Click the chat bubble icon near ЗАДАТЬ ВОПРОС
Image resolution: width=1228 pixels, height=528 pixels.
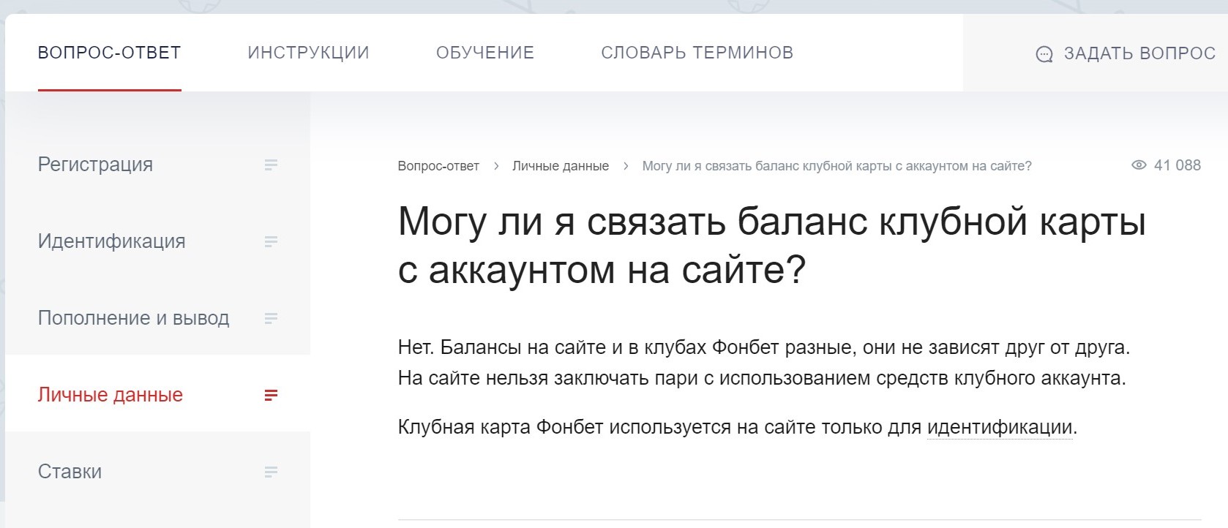[x=1044, y=54]
